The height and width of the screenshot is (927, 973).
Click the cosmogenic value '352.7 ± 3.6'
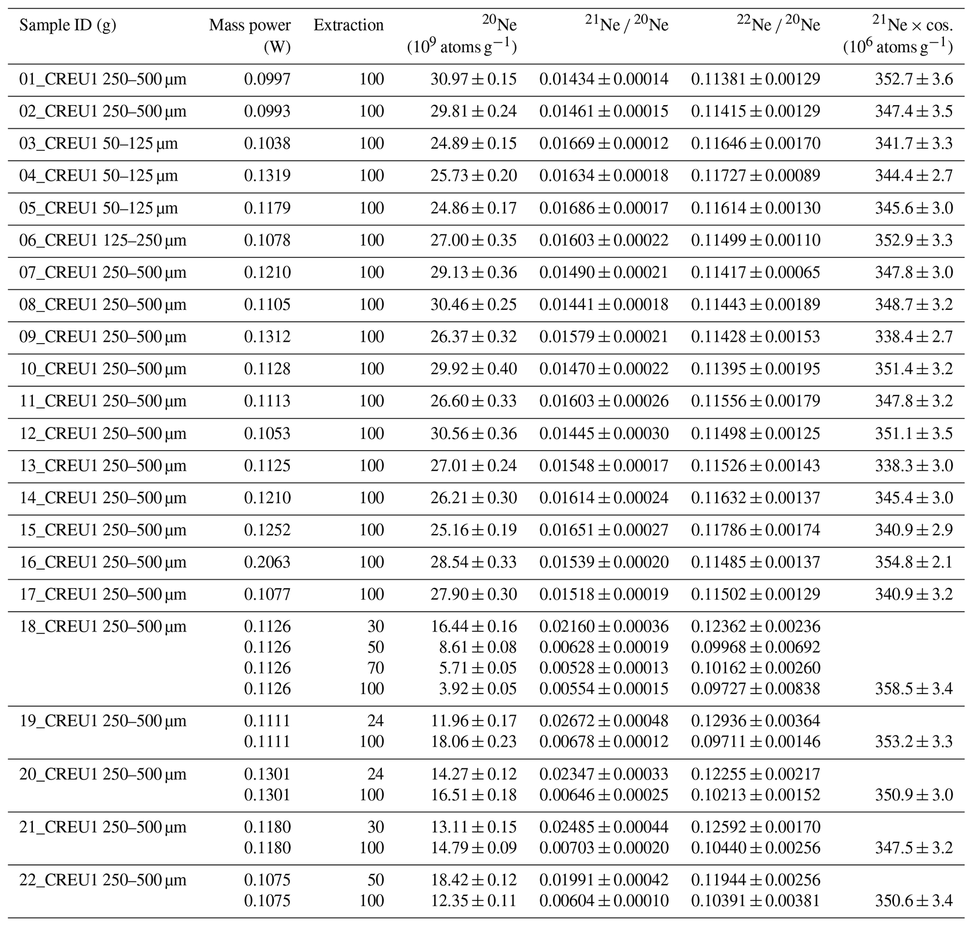tap(914, 79)
